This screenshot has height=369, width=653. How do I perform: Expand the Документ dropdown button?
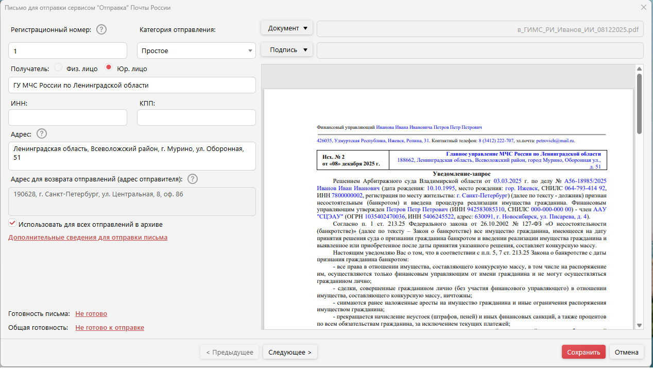[287, 28]
